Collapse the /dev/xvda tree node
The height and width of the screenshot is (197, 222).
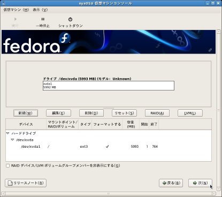(12, 140)
